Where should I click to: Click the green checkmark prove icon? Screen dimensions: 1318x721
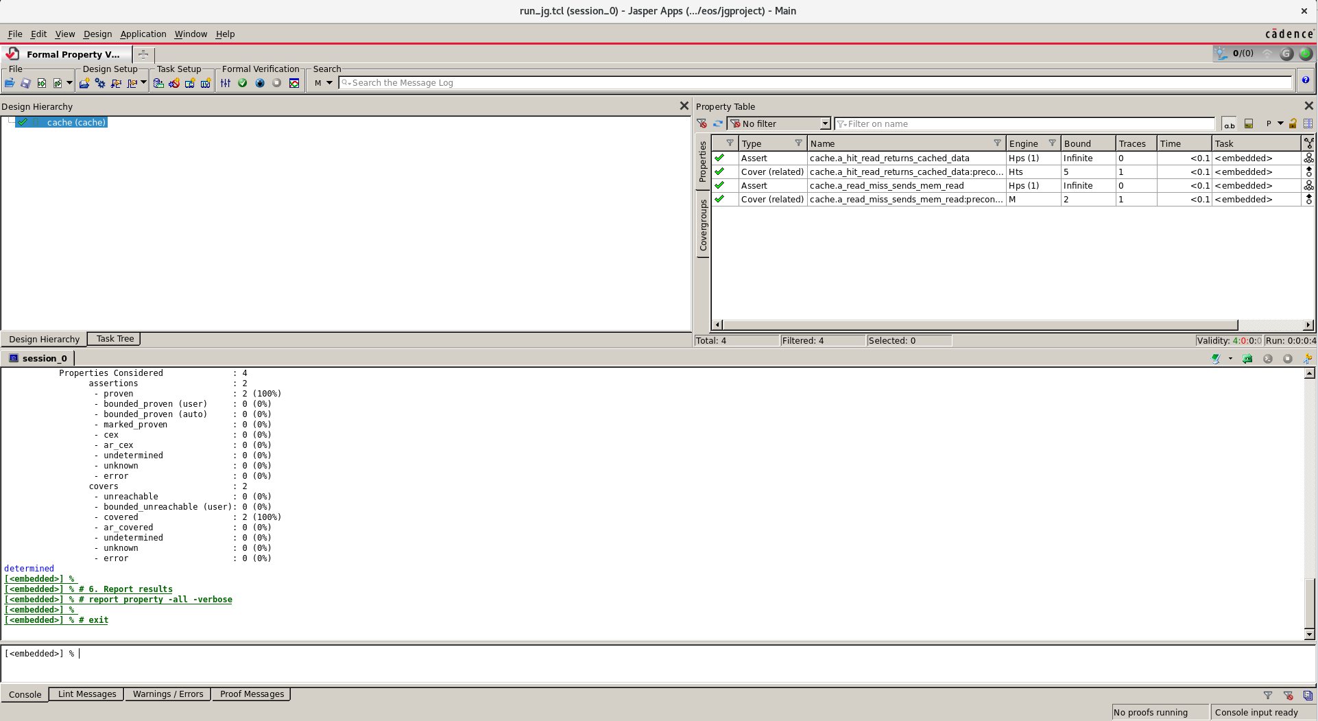point(242,83)
